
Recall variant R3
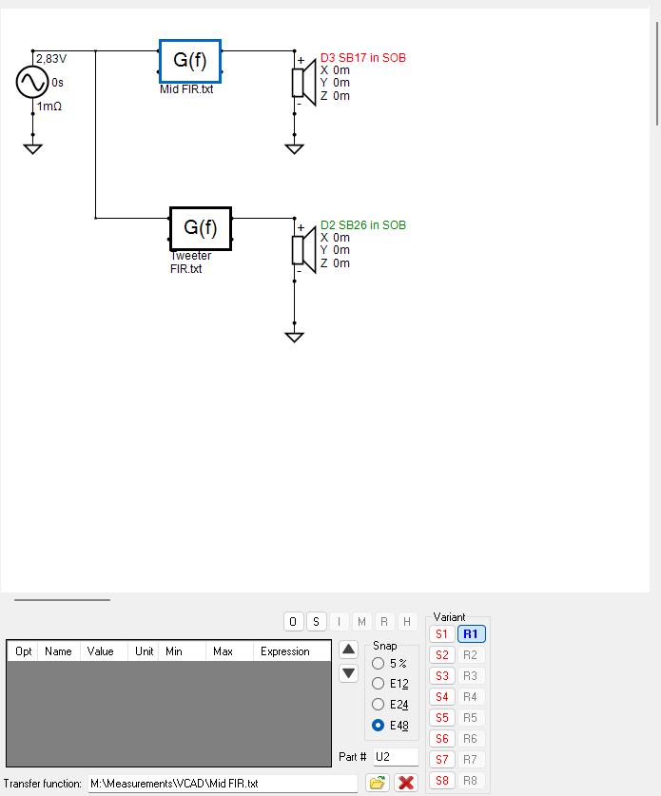pos(471,675)
